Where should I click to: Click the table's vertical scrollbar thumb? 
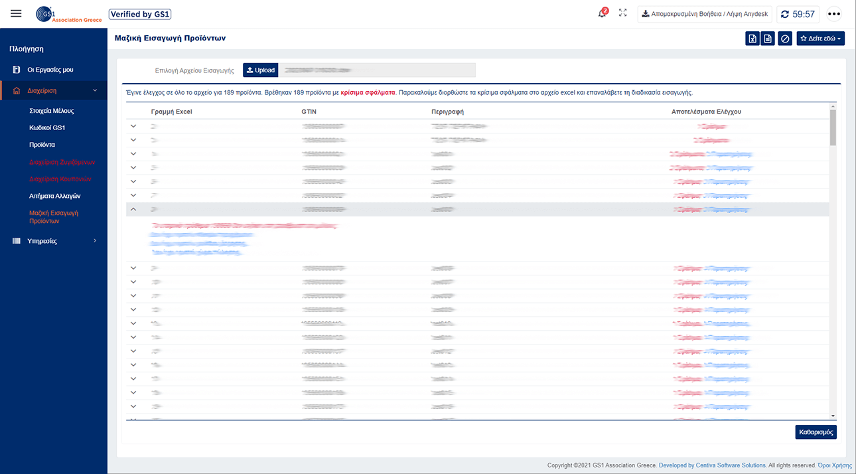[x=833, y=127]
